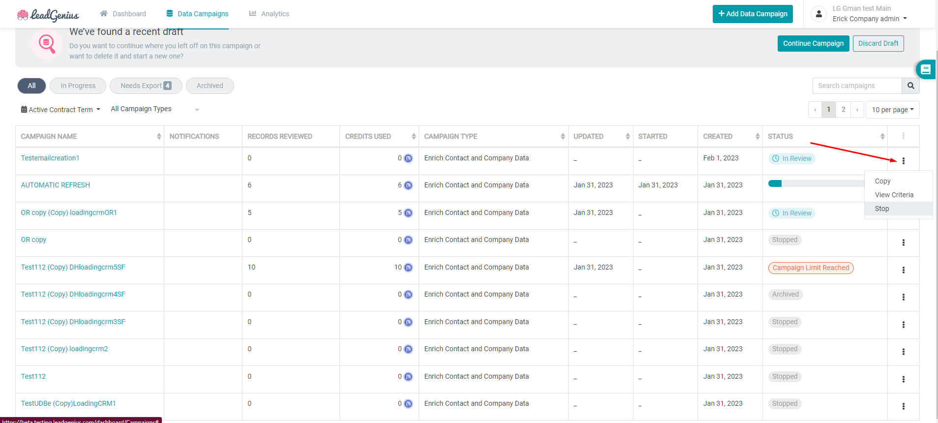Open OR copy campaign link

pyautogui.click(x=33, y=240)
